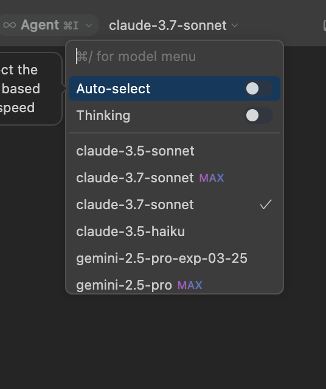Click the Auto-select row label

[x=113, y=88]
